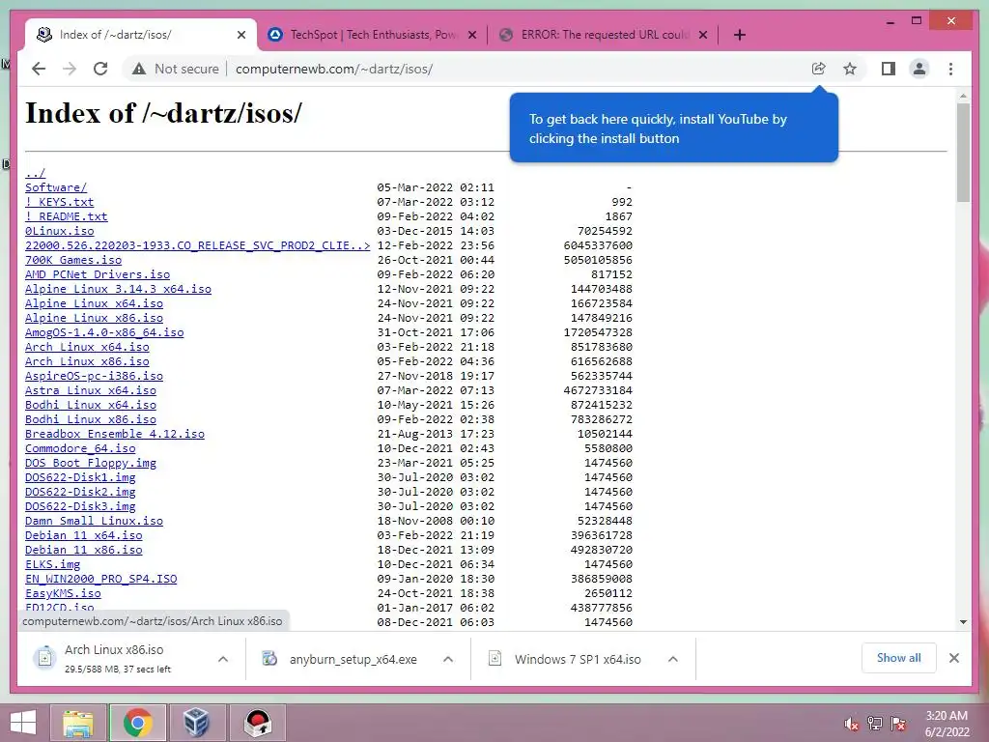Download AmogOS-1.4.0-x86_64.iso
Image resolution: width=989 pixels, height=742 pixels.
coord(104,332)
